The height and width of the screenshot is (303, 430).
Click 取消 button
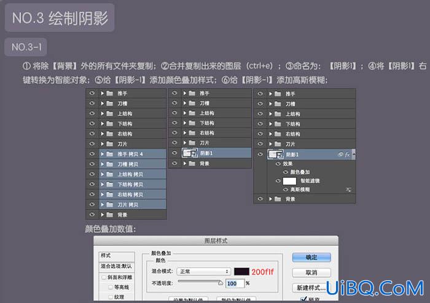tap(311, 272)
